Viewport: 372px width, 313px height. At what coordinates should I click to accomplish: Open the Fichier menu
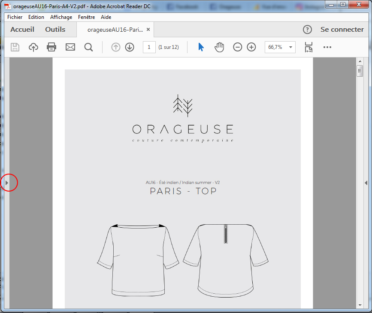point(15,17)
